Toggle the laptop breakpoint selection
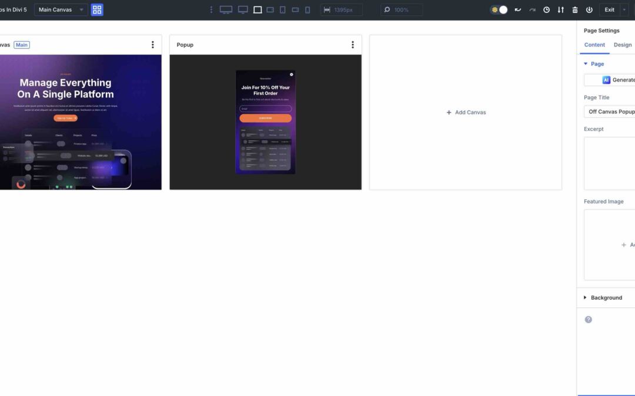This screenshot has height=396, width=635. point(257,9)
